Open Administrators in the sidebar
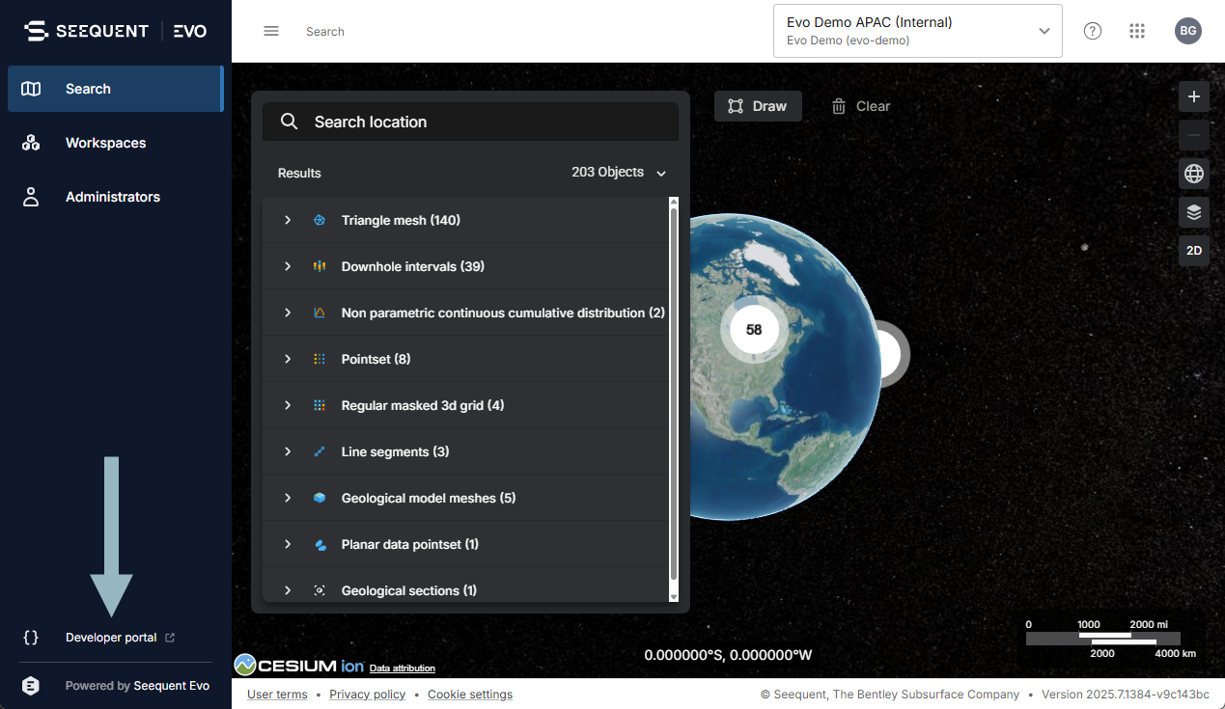Viewport: 1225px width, 709px height. pyautogui.click(x=116, y=197)
